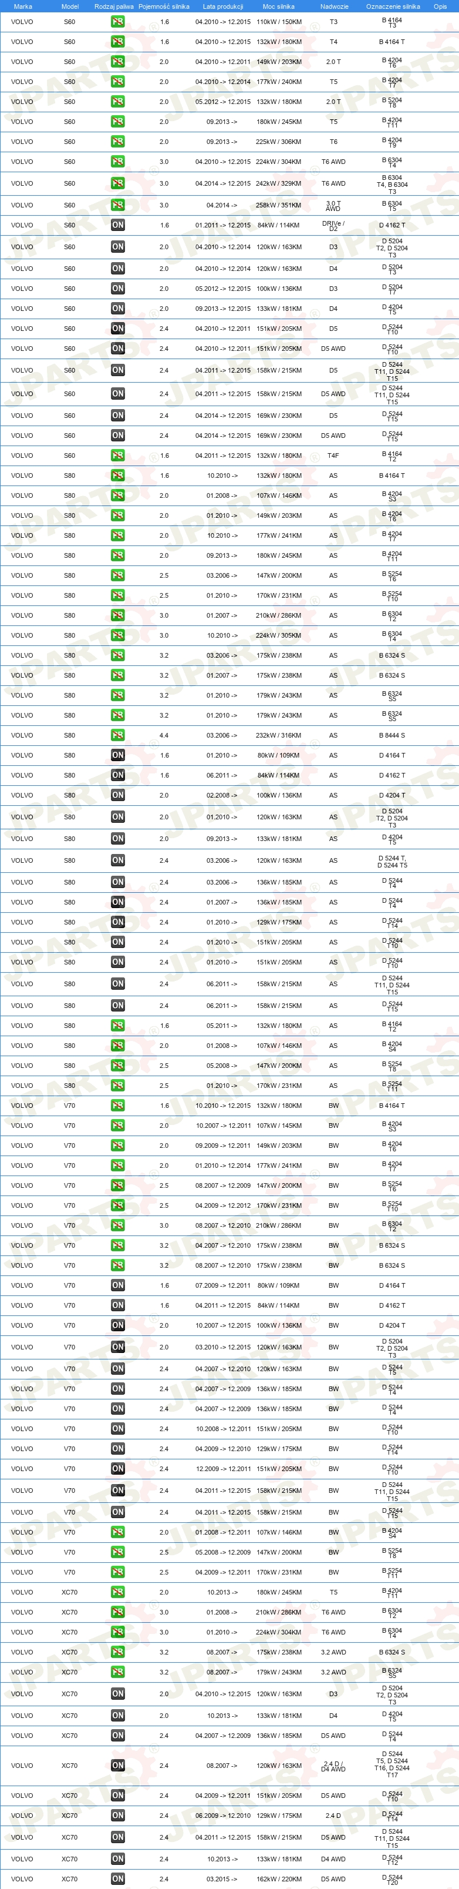Select diesel ON icon in S60 133kW / 181KM row

coord(117,309)
